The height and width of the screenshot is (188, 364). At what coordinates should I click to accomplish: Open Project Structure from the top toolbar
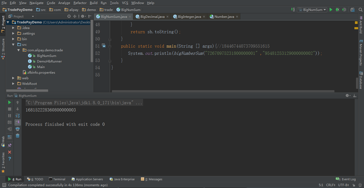pos(353,10)
